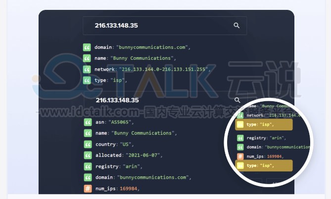Click quote icon beside registry arin row
The width and height of the screenshot is (331, 199).
88,166
